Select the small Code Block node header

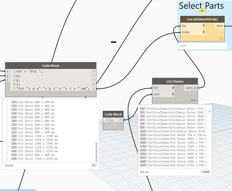(x=113, y=114)
